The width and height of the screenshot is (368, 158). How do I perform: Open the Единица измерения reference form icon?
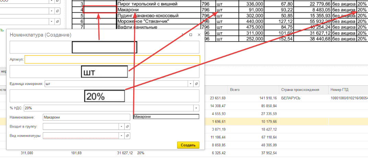(x=197, y=83)
